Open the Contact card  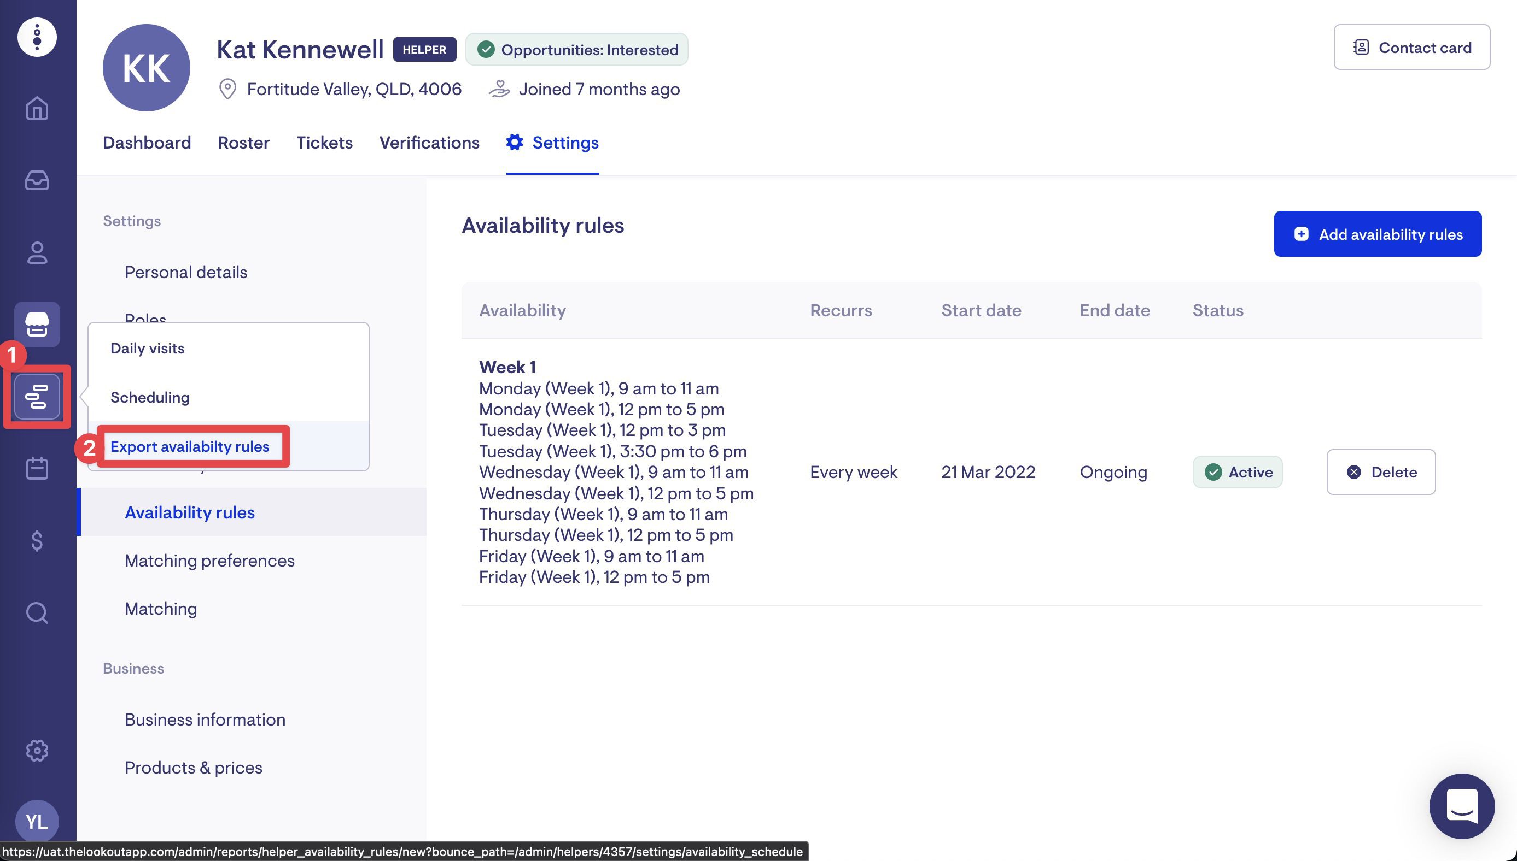[1411, 48]
